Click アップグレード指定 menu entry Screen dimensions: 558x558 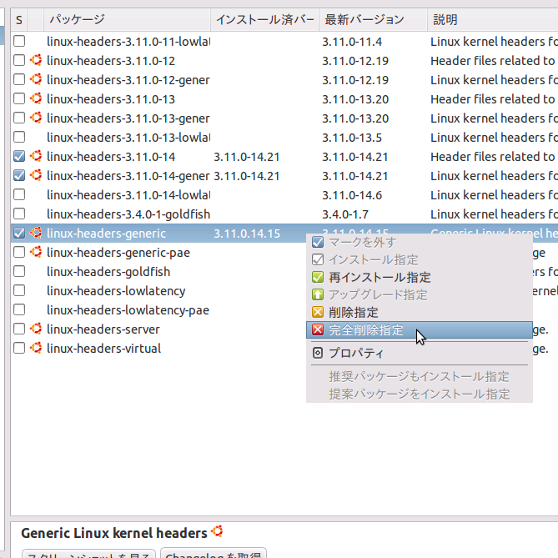pos(420,294)
